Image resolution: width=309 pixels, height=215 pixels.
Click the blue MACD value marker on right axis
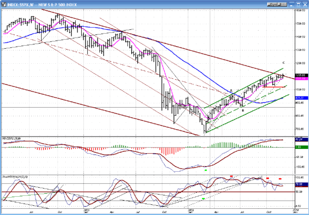[301, 139]
